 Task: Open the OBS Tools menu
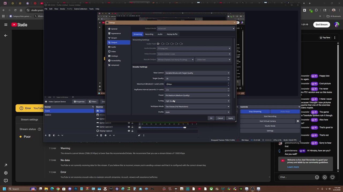(91, 9)
